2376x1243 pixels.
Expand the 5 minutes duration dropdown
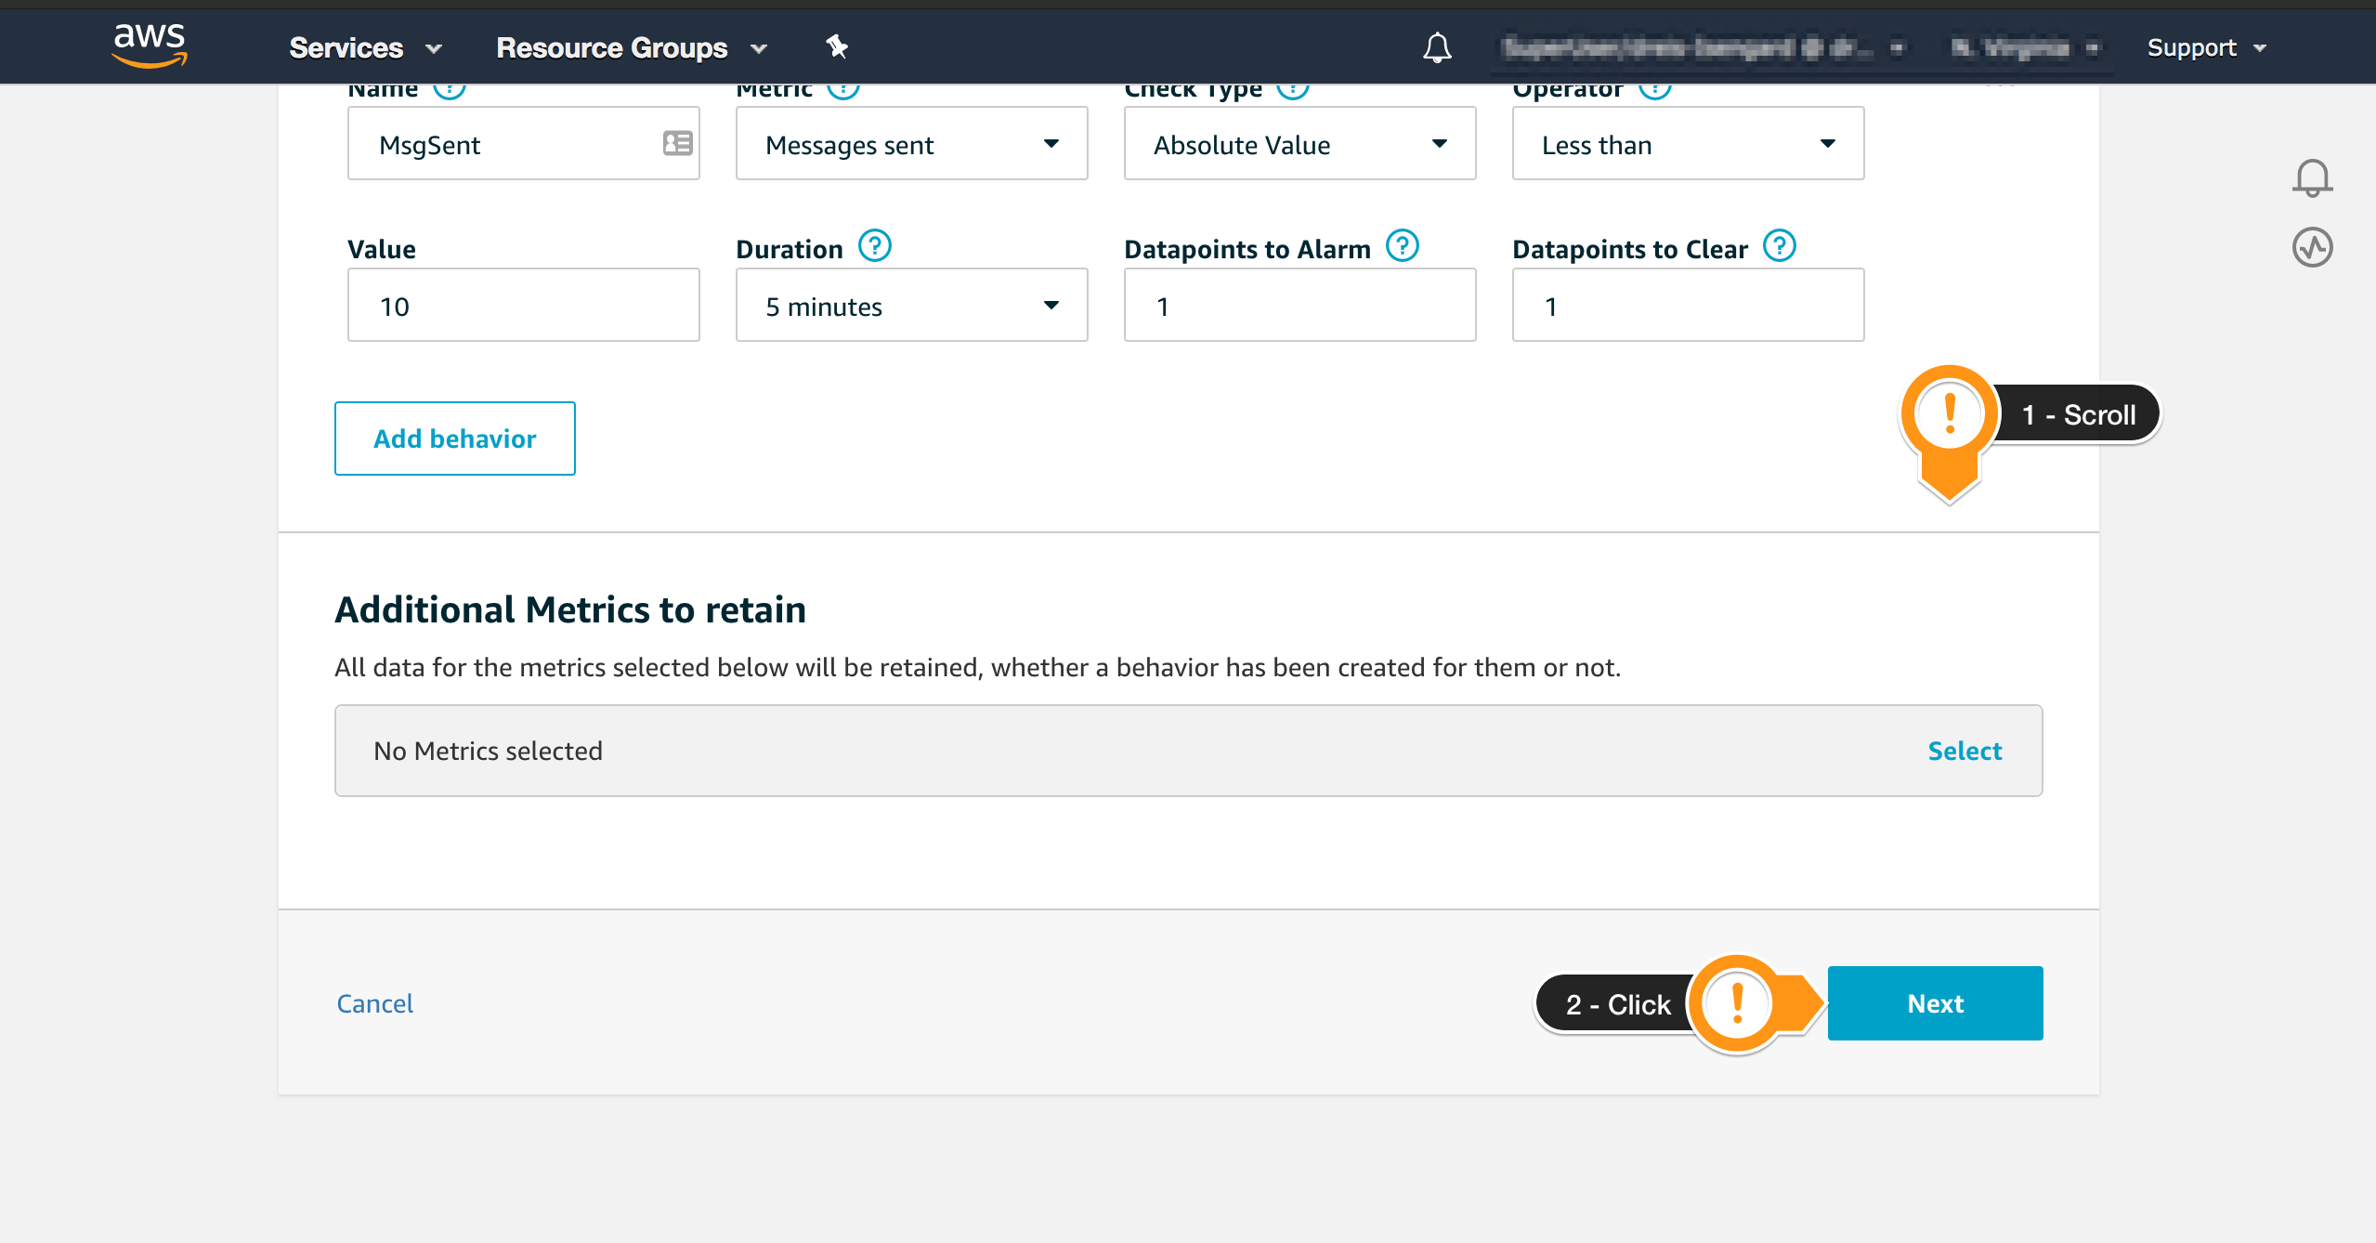pos(911,305)
